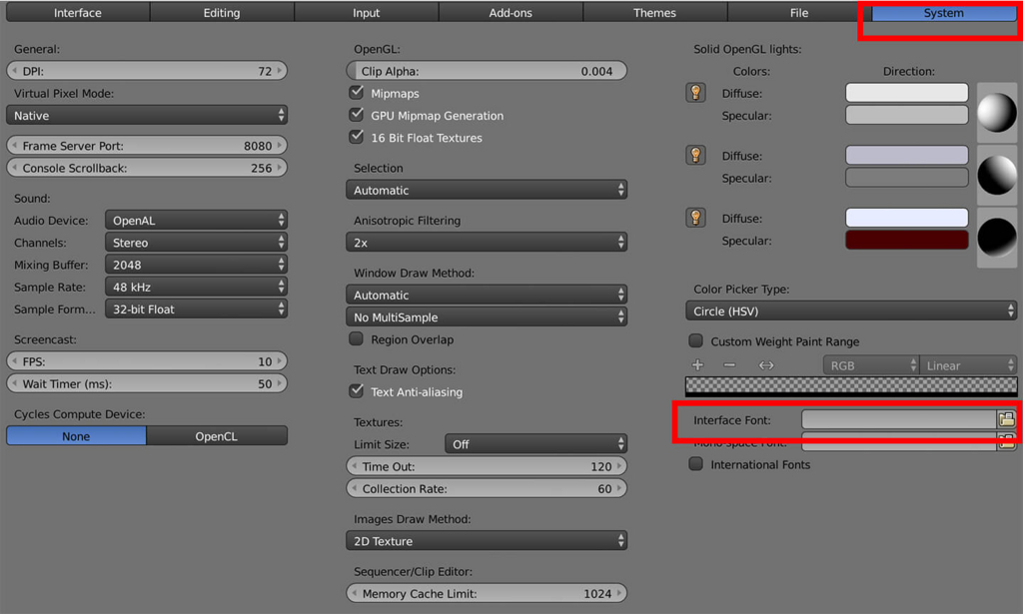This screenshot has height=614, width=1023.
Task: Toggle Text Anti-aliasing checkbox
Action: [357, 390]
